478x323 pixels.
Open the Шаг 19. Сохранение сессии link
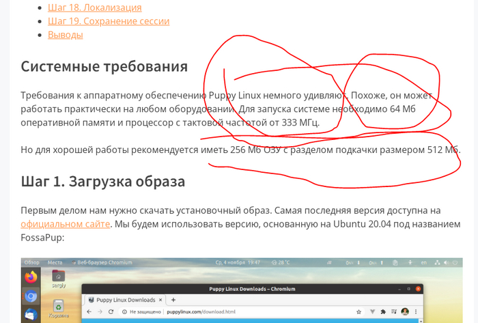coord(109,21)
